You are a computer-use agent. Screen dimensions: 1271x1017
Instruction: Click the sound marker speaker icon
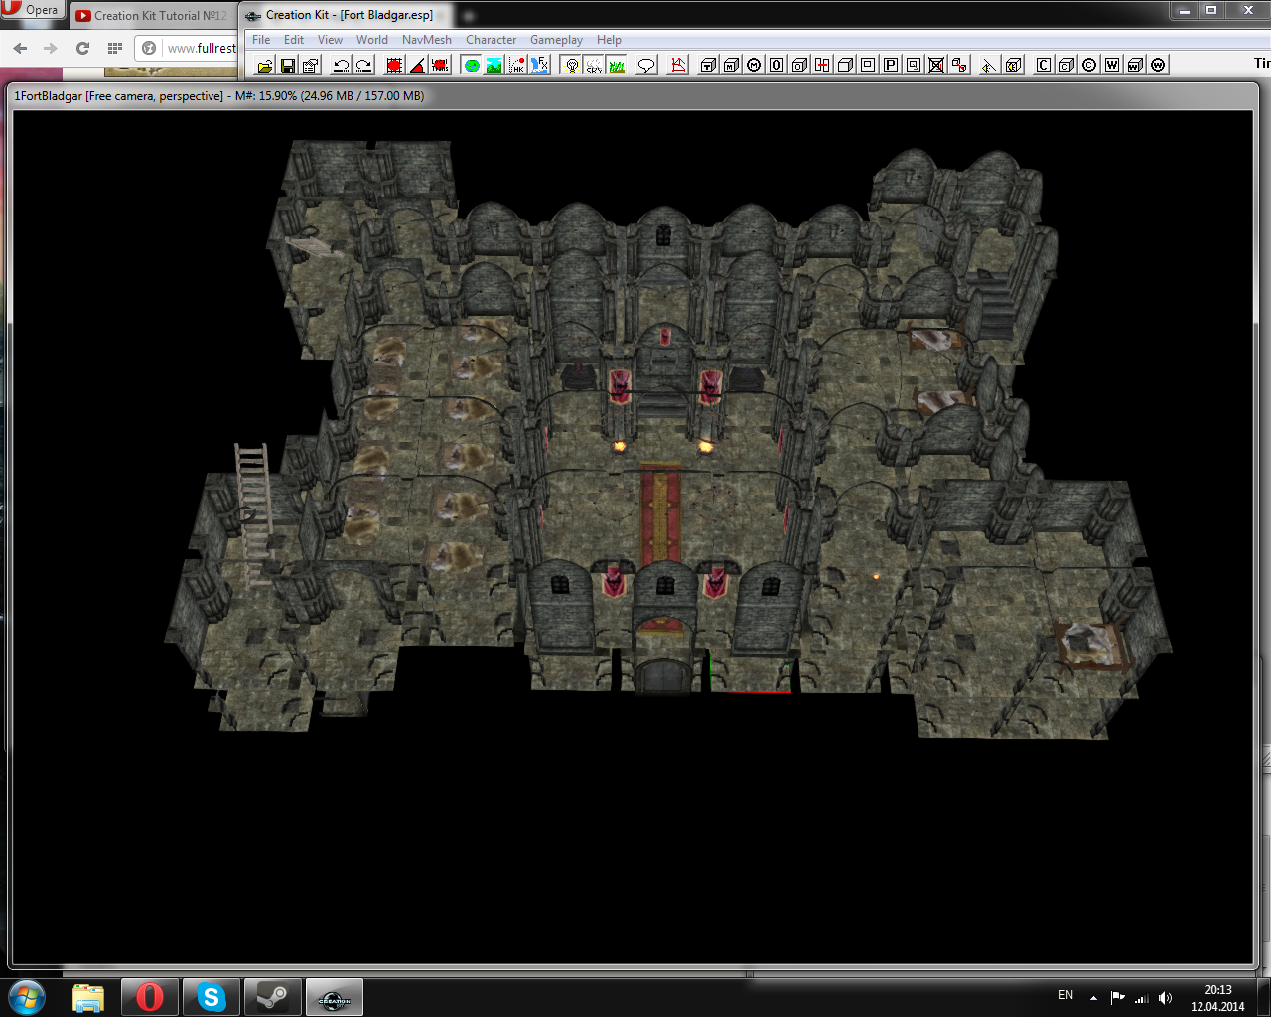[x=989, y=65]
